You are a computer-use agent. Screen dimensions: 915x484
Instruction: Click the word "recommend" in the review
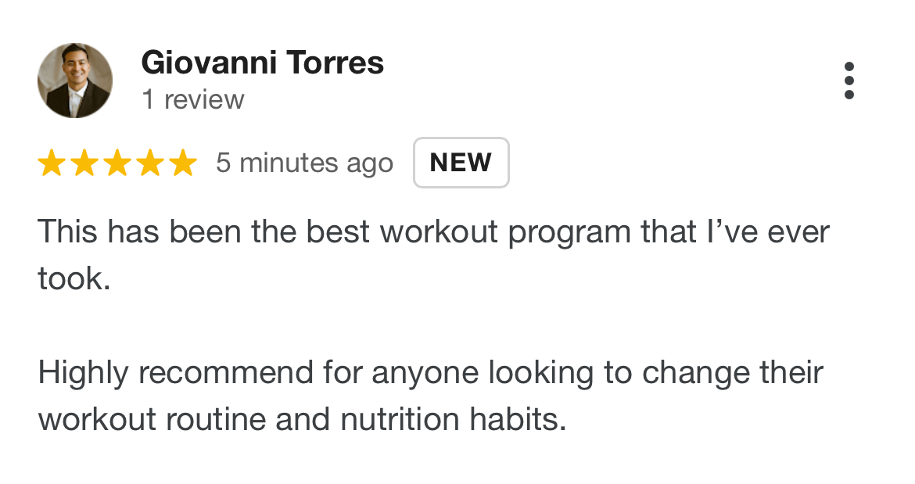coord(226,373)
